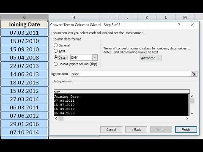Select column K header
Viewport: 203px width, 152px height.
[x=147, y=17]
